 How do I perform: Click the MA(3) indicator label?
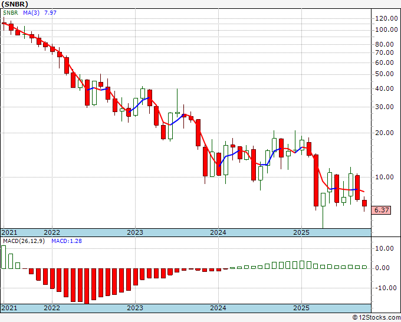coord(31,13)
